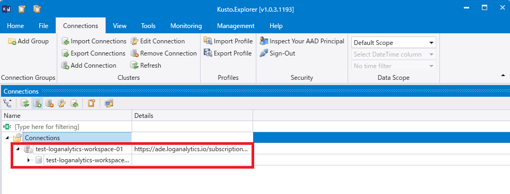Select the Connections ribbon tab
Screen dimensions: 510x194
click(81, 26)
